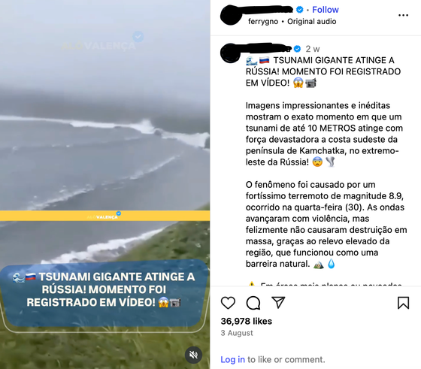Open comments via speech bubble icon
Image resolution: width=421 pixels, height=369 pixels.
click(x=253, y=303)
